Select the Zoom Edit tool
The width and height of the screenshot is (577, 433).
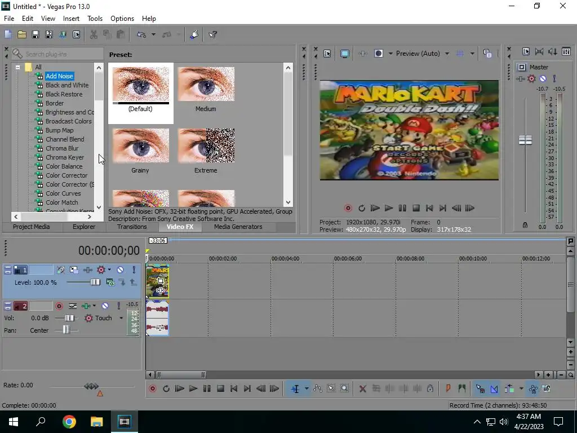(344, 388)
